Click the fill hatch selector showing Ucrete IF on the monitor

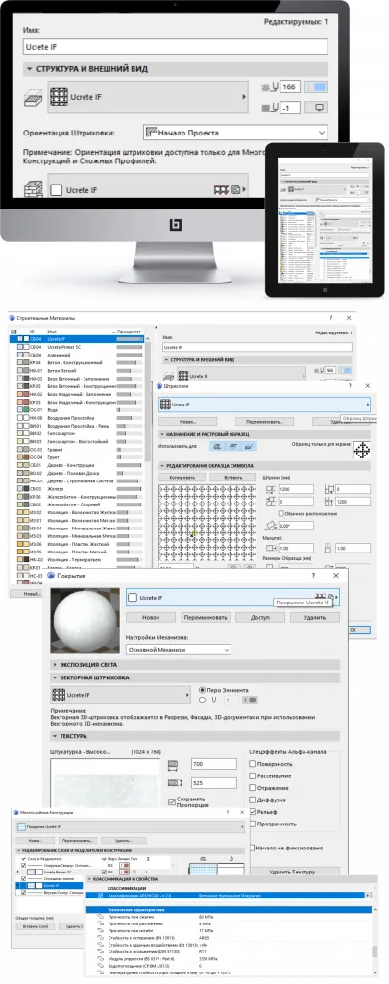(x=148, y=97)
